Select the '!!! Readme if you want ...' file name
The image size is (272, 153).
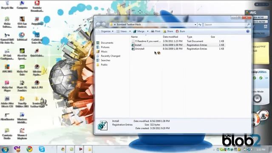(148, 41)
